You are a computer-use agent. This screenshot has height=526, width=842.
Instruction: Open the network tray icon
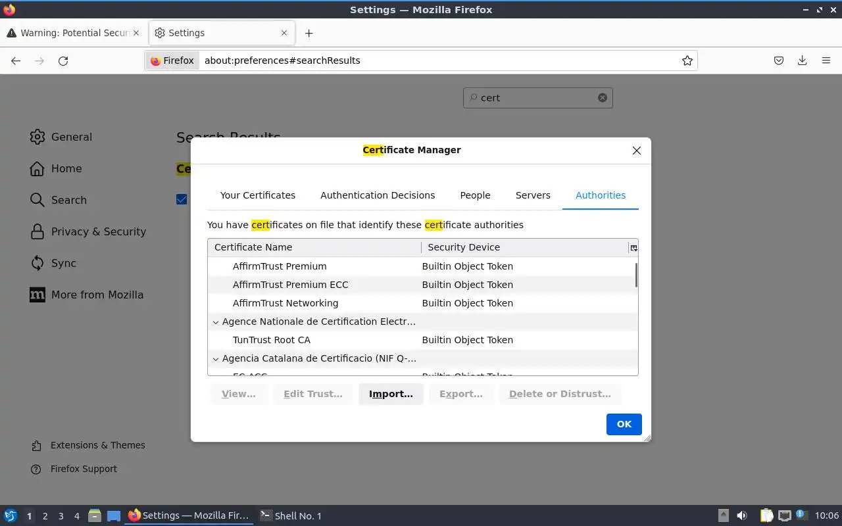coord(784,515)
